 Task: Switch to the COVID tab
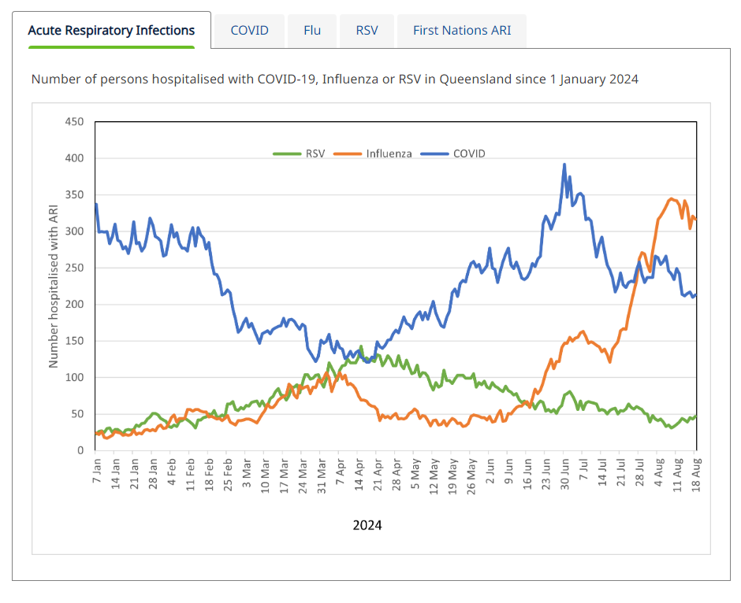pyautogui.click(x=249, y=31)
